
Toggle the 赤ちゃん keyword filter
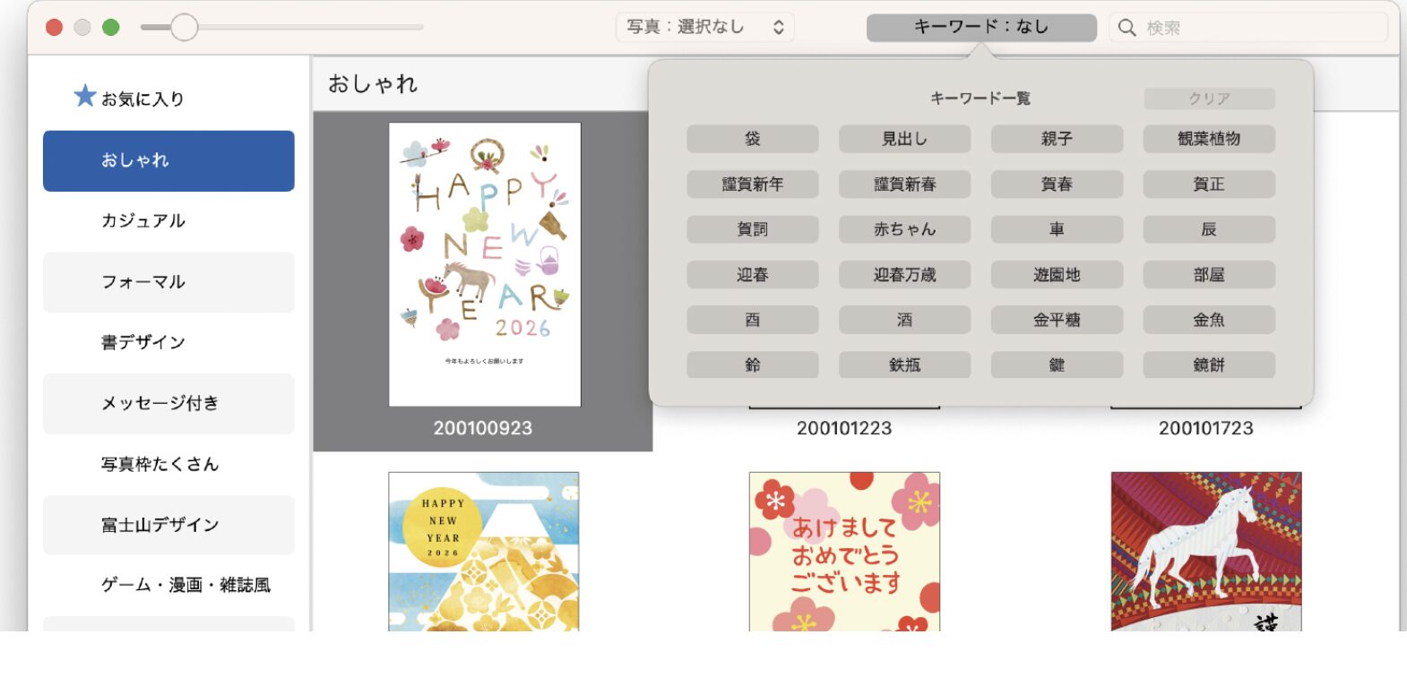tap(904, 229)
